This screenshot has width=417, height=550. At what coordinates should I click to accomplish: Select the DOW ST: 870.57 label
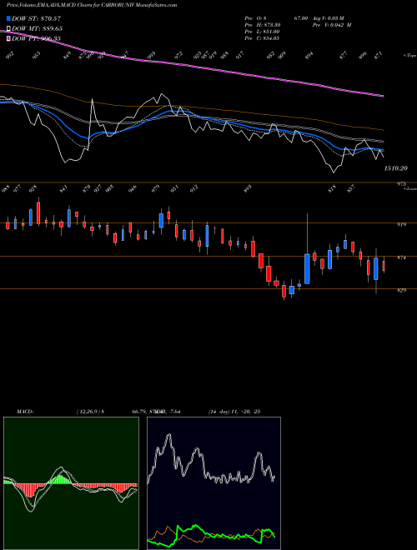click(37, 18)
